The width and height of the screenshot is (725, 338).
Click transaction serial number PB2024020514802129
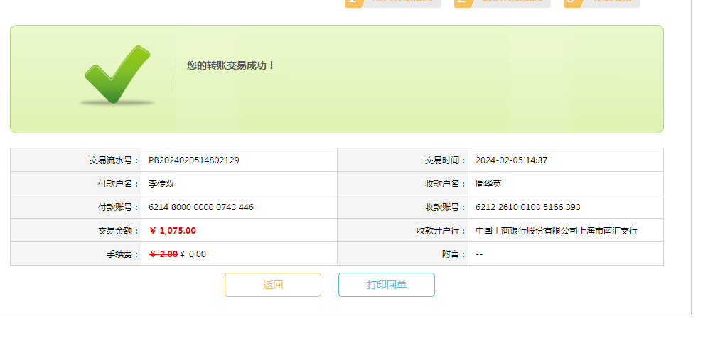193,160
